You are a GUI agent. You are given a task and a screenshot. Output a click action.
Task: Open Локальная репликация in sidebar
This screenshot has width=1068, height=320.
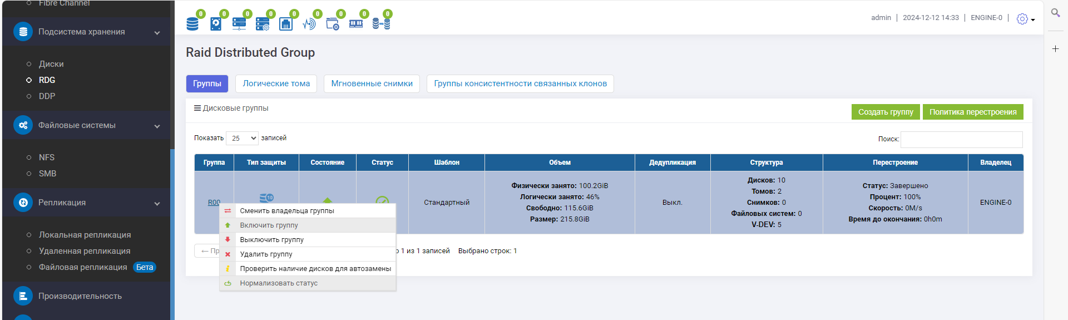pos(85,235)
